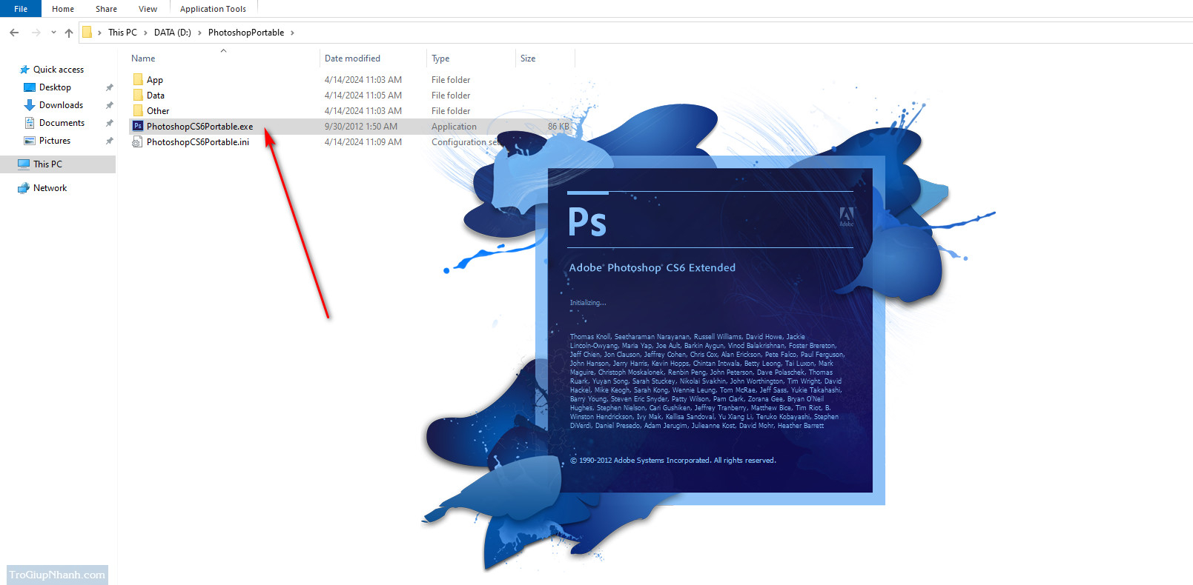Expand the chevron after This PC in path
1193x585 pixels.
(145, 33)
